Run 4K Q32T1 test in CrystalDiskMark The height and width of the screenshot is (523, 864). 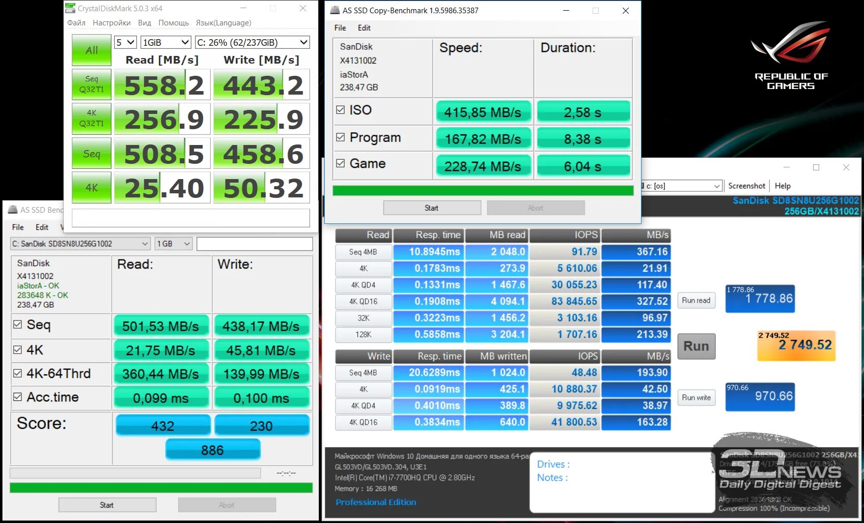coord(92,118)
